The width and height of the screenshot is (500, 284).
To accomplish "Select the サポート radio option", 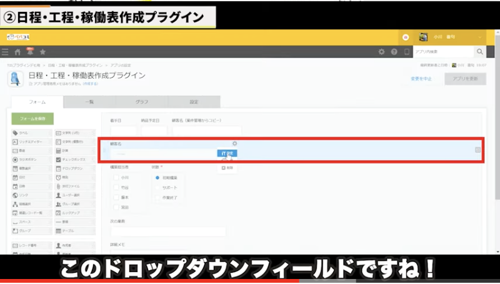I will coord(156,188).
